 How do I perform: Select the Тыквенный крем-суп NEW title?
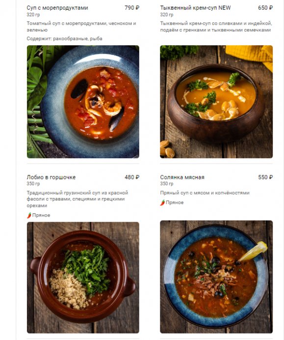tap(195, 8)
